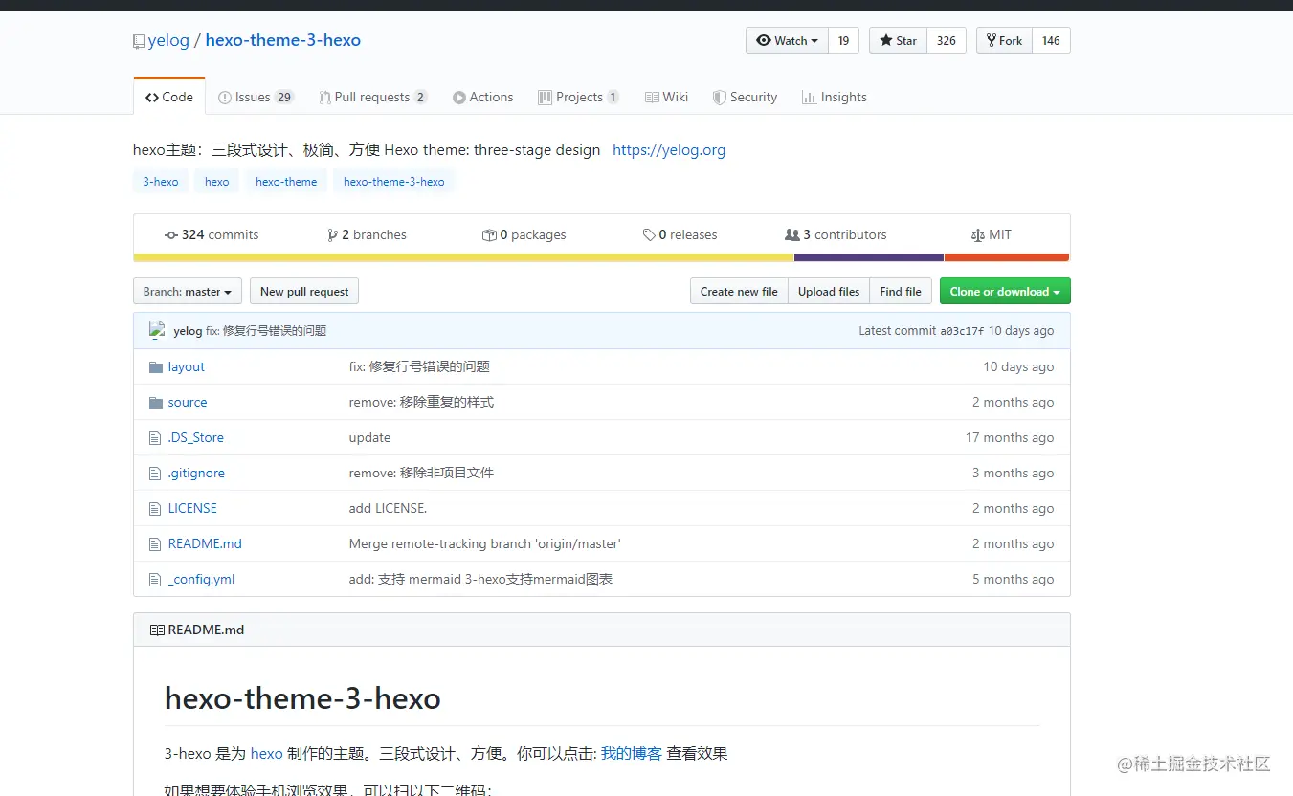The image size is (1293, 796).
Task: Click the purple language bar segment
Action: (x=869, y=257)
